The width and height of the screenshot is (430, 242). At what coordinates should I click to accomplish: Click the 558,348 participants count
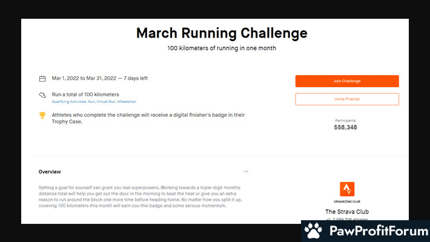[x=346, y=128]
